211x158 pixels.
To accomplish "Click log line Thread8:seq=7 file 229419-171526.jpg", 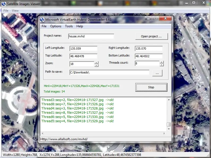I will [x=77, y=104].
